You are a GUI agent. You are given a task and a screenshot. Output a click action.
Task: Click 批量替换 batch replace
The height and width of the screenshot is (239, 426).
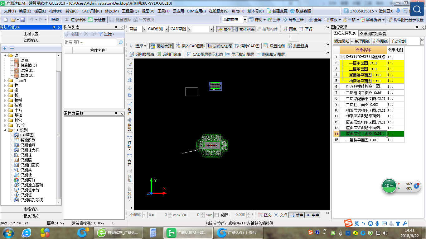coord(298,46)
